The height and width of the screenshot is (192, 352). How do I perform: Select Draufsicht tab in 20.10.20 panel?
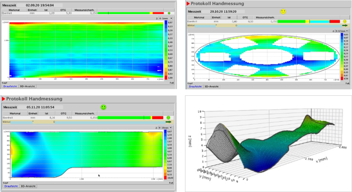(195, 87)
